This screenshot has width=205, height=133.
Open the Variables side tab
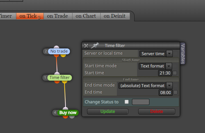pyautogui.click(x=183, y=53)
